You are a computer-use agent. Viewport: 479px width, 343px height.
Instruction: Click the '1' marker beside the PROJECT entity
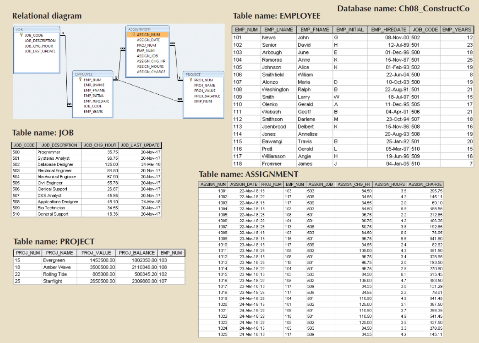[180, 77]
